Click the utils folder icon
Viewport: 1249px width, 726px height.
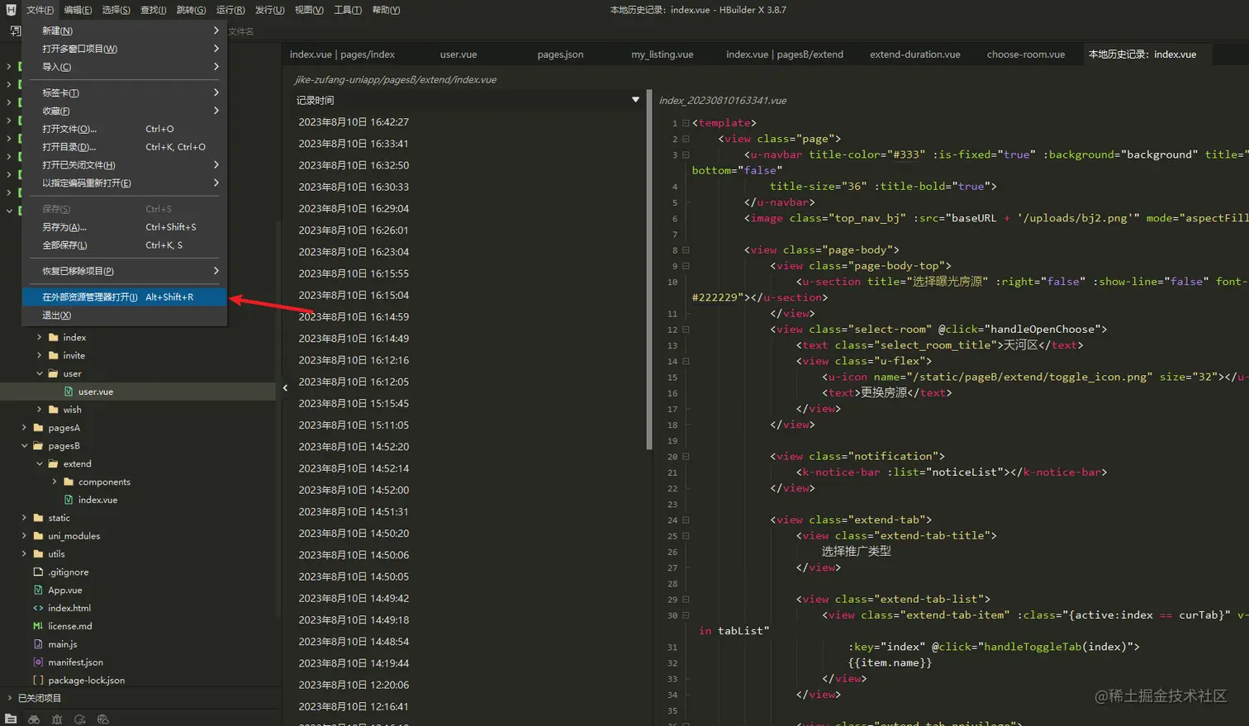point(38,554)
